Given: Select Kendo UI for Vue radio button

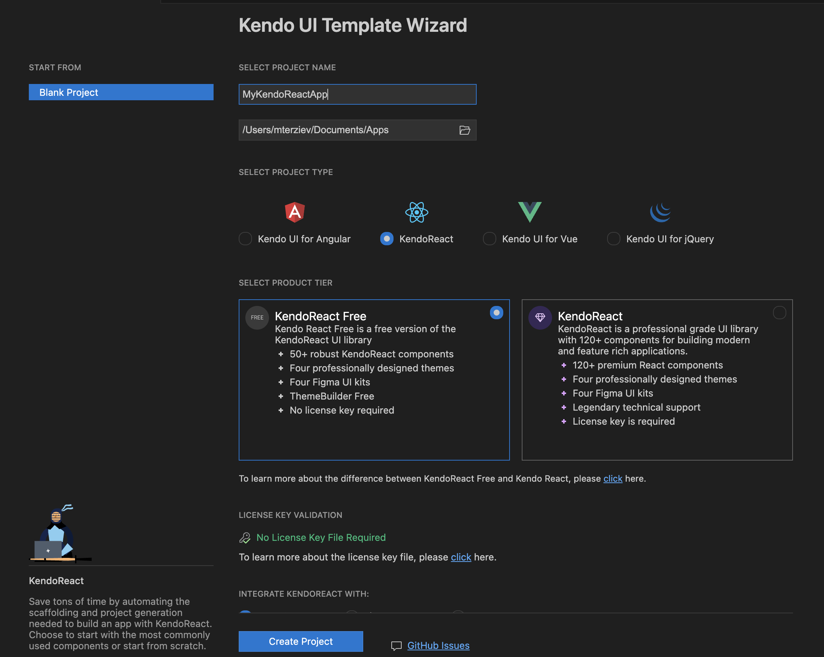Looking at the screenshot, I should (489, 239).
